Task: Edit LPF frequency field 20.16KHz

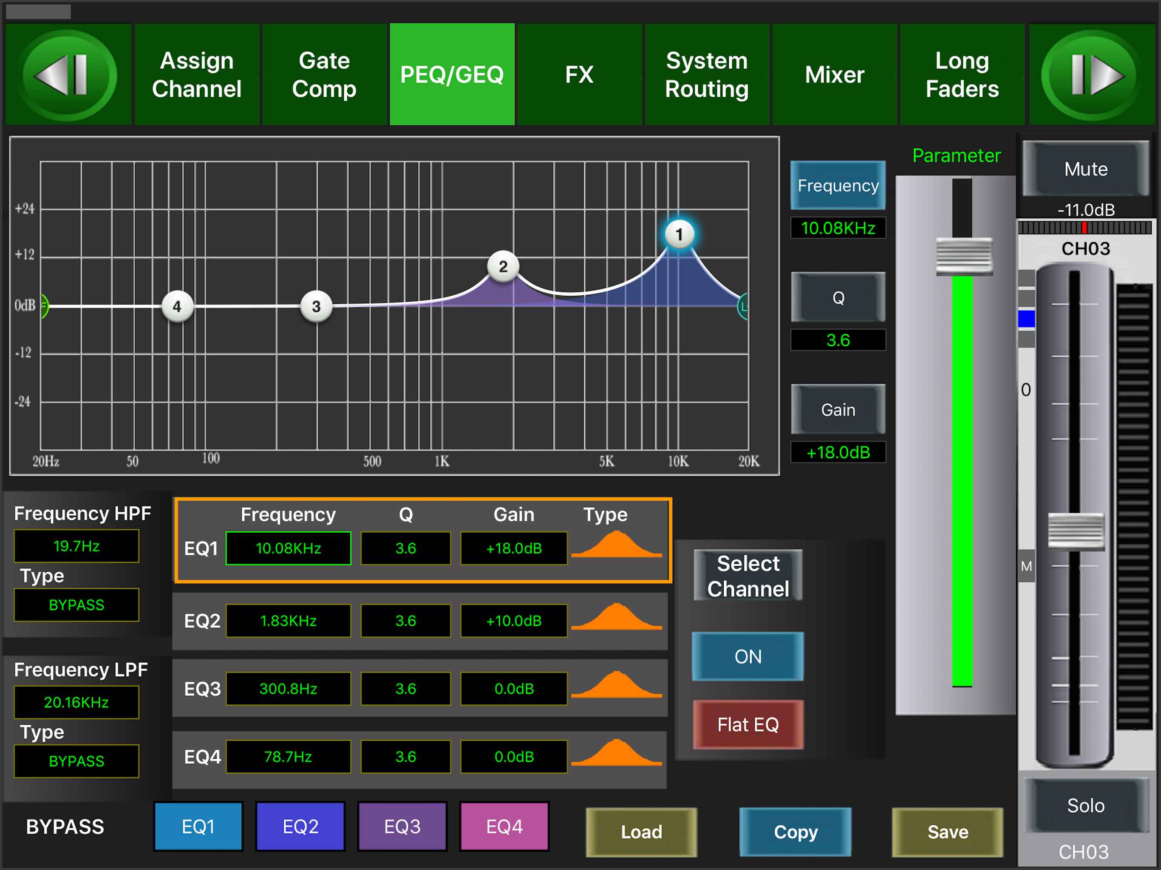Action: click(76, 702)
